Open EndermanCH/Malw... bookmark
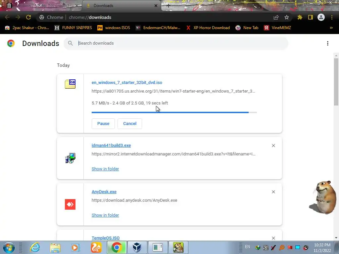Screen dimensions: 339x254 click(158, 28)
